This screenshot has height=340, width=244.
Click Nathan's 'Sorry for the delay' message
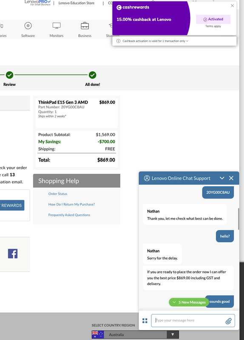[x=162, y=254]
